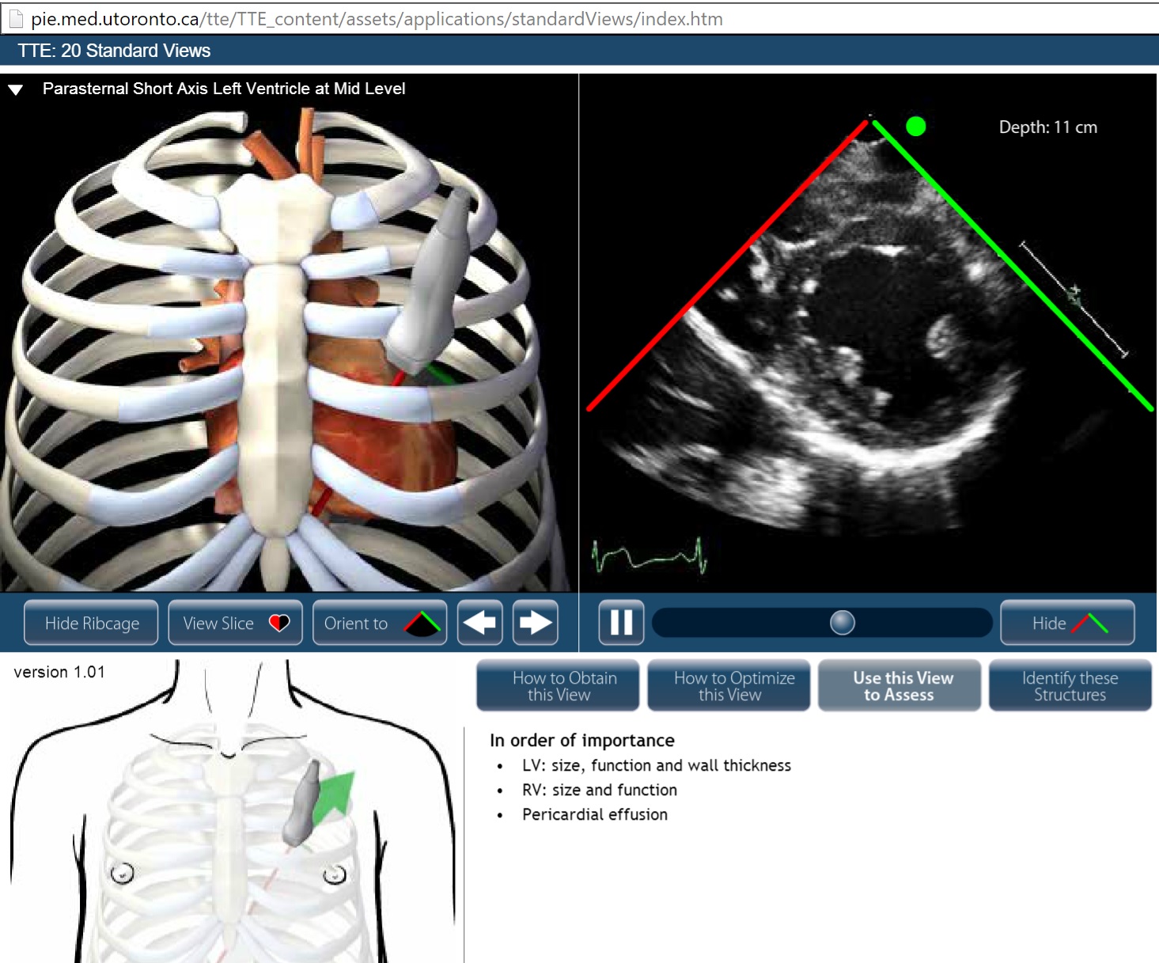Go to next view with right arrow

(x=536, y=623)
